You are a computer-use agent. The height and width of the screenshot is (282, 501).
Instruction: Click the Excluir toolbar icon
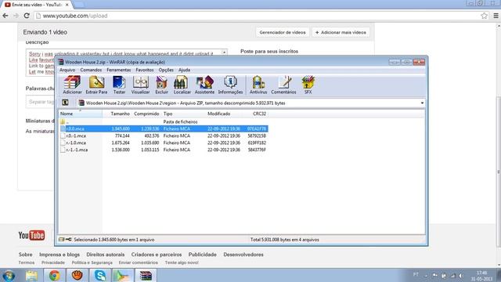(x=161, y=85)
